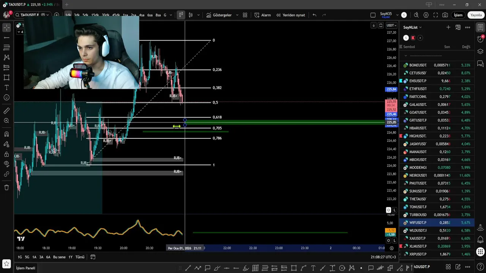Open the alerts panel in right sidebar

(480, 39)
